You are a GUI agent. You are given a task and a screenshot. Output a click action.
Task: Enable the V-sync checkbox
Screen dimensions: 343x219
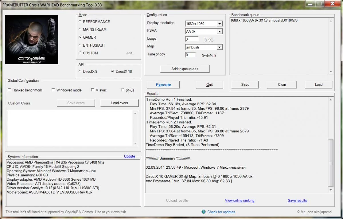tap(93, 90)
